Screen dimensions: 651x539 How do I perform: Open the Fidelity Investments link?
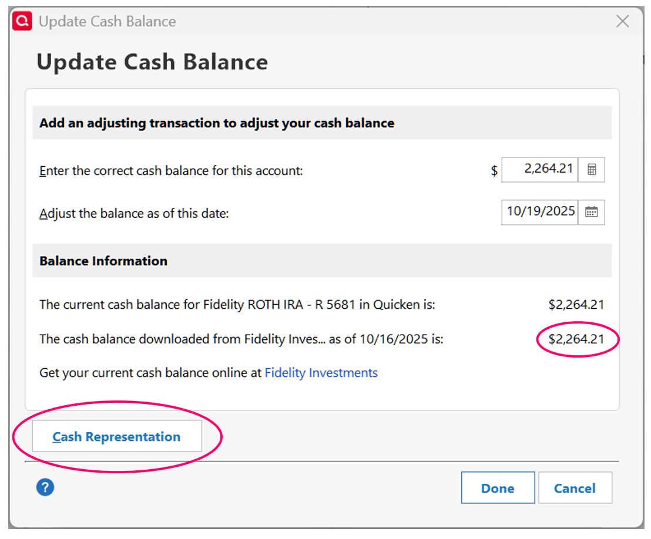tap(321, 372)
